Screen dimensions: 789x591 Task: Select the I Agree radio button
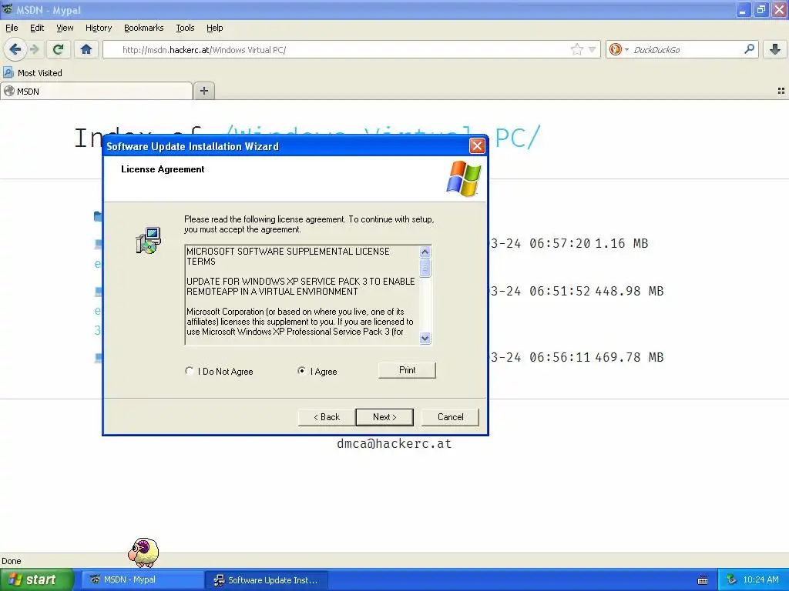coord(301,371)
